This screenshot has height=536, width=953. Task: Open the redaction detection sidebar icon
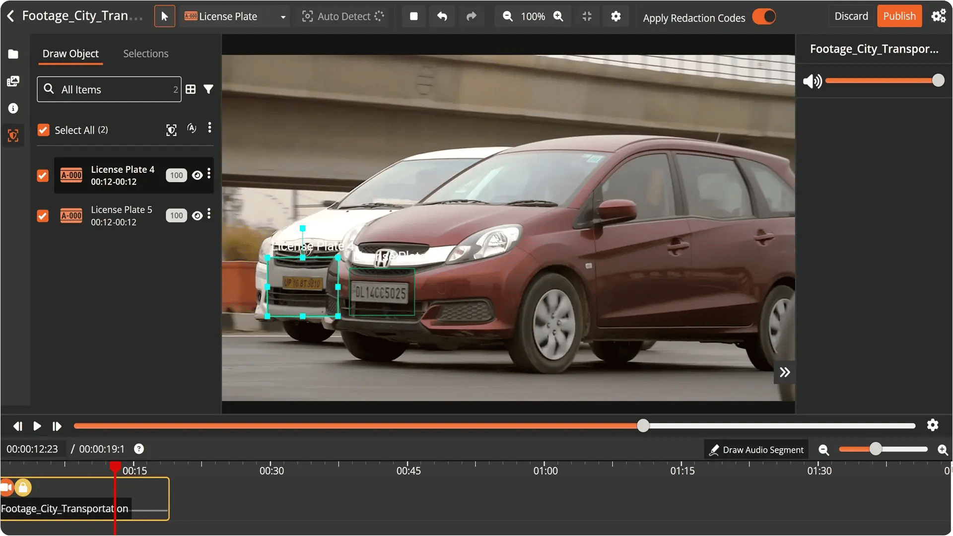pos(13,135)
